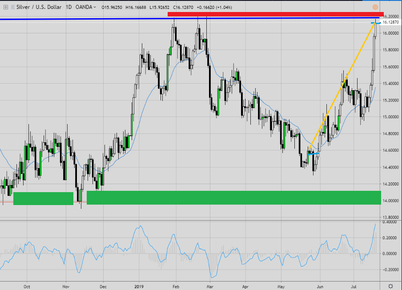Image resolution: width=402 pixels, height=290 pixels.
Task: Click the 2019 label on time axis
Action: point(139,286)
